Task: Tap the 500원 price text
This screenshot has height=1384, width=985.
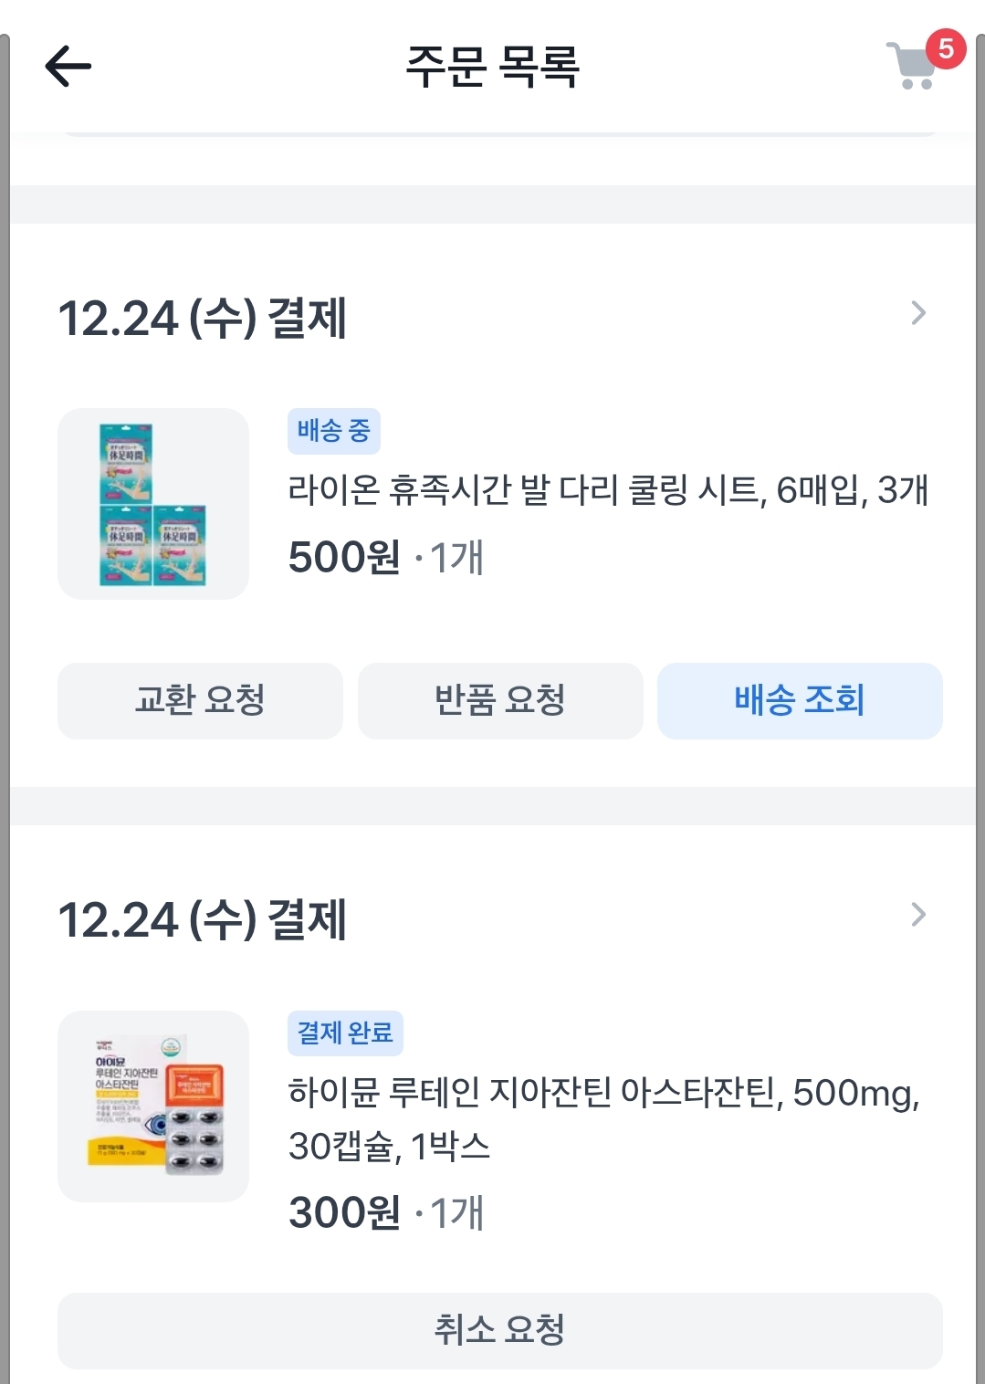Action: (x=344, y=557)
